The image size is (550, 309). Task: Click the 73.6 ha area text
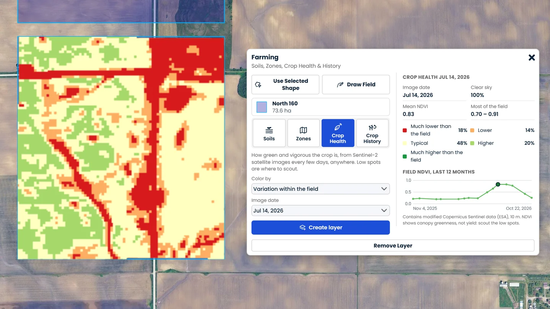[282, 111]
